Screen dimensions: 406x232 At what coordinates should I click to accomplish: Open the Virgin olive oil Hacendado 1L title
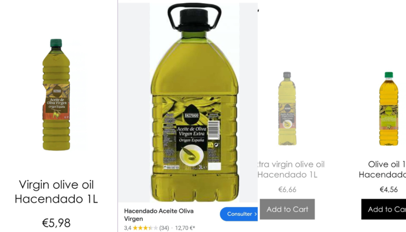click(x=56, y=192)
